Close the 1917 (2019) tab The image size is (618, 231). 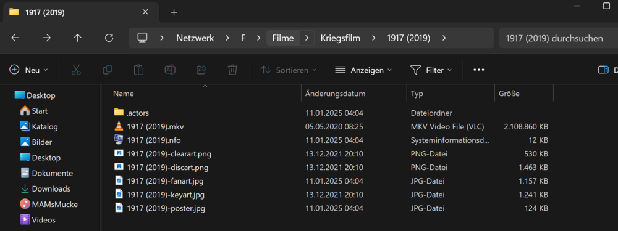[145, 12]
